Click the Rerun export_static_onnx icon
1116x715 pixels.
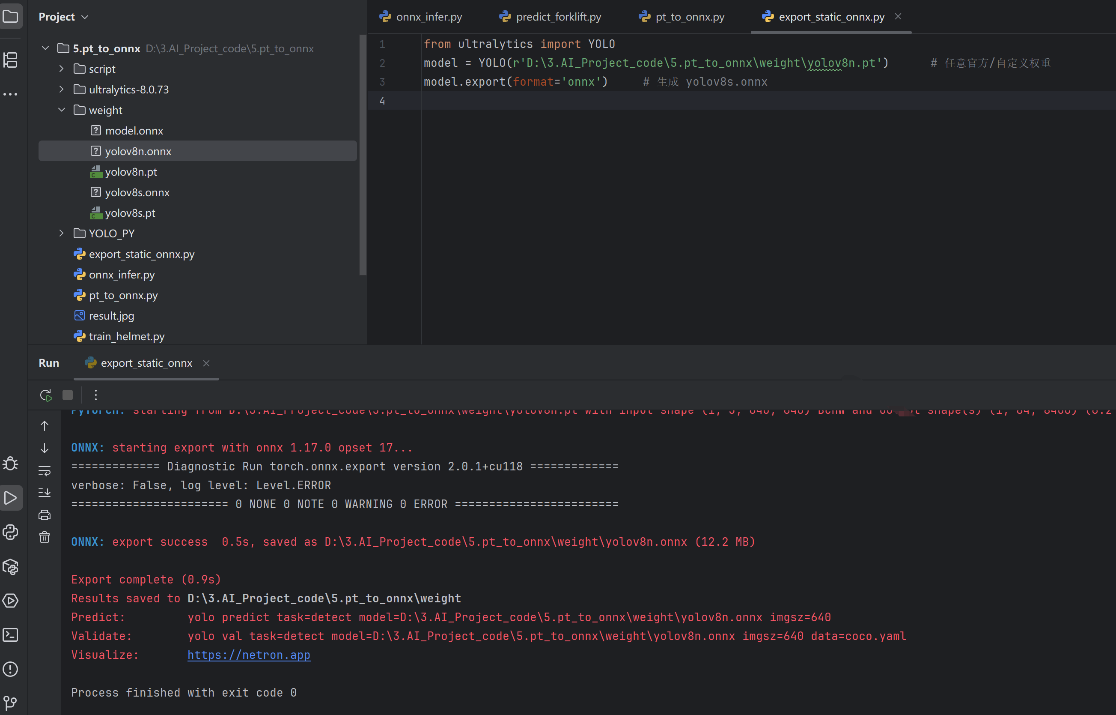45,395
